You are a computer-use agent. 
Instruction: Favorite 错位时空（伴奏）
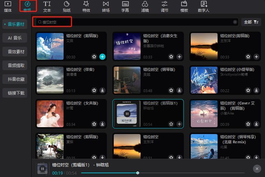[x=94, y=90]
